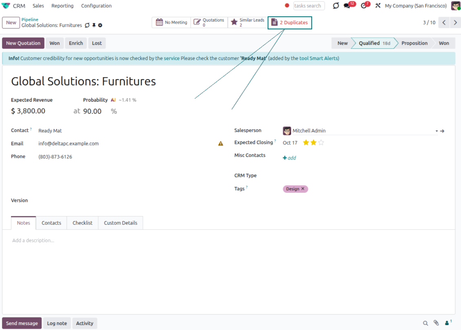Click the New Quotation button

[23, 43]
